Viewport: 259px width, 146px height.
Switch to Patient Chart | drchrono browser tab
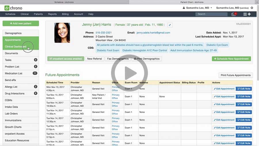point(192,2)
